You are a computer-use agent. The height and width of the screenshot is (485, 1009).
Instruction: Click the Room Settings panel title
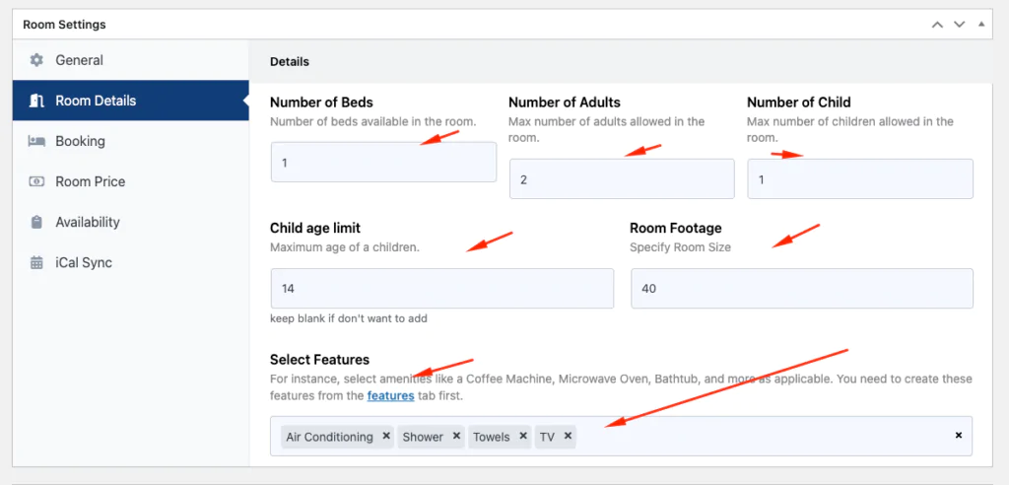pos(64,25)
